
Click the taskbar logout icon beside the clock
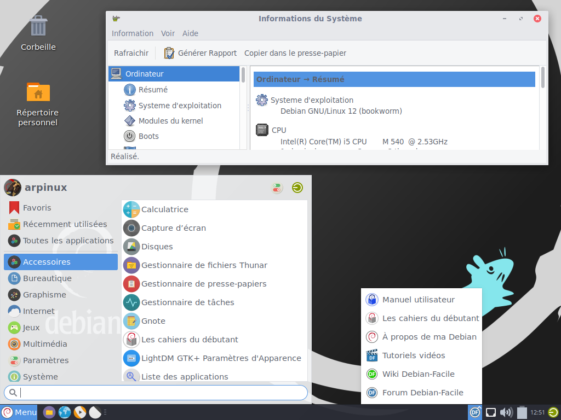(x=553, y=412)
